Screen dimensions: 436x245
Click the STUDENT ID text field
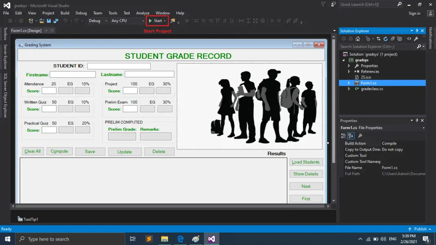(x=119, y=66)
